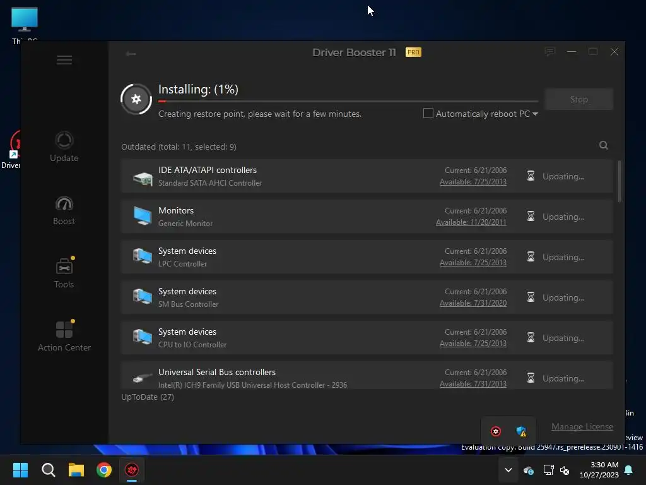
Task: Click the spinning gear install status icon
Action: pos(136,99)
